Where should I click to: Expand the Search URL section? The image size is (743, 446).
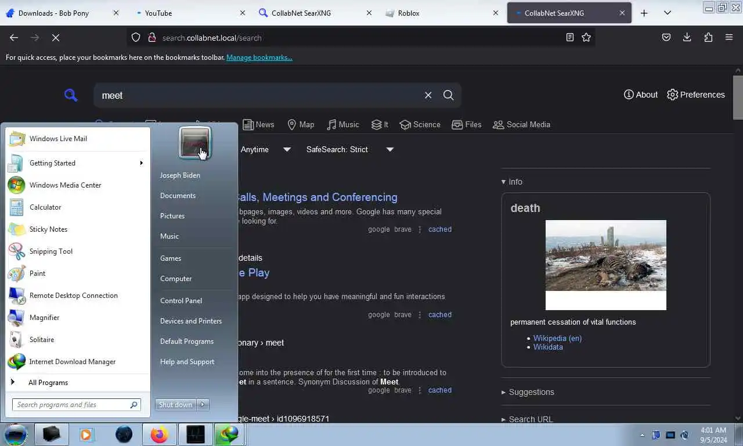[527, 419]
